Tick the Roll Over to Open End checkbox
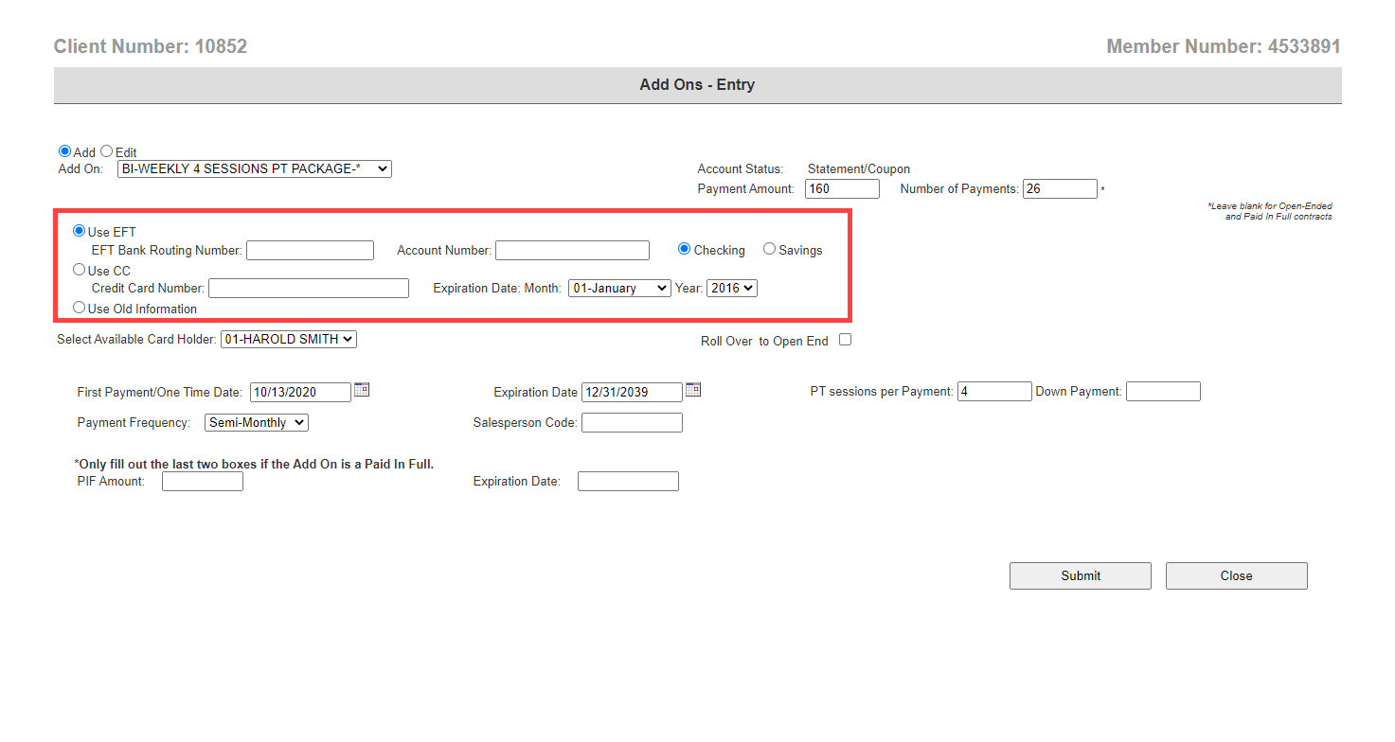Screen dimensions: 1395x742 click(846, 340)
